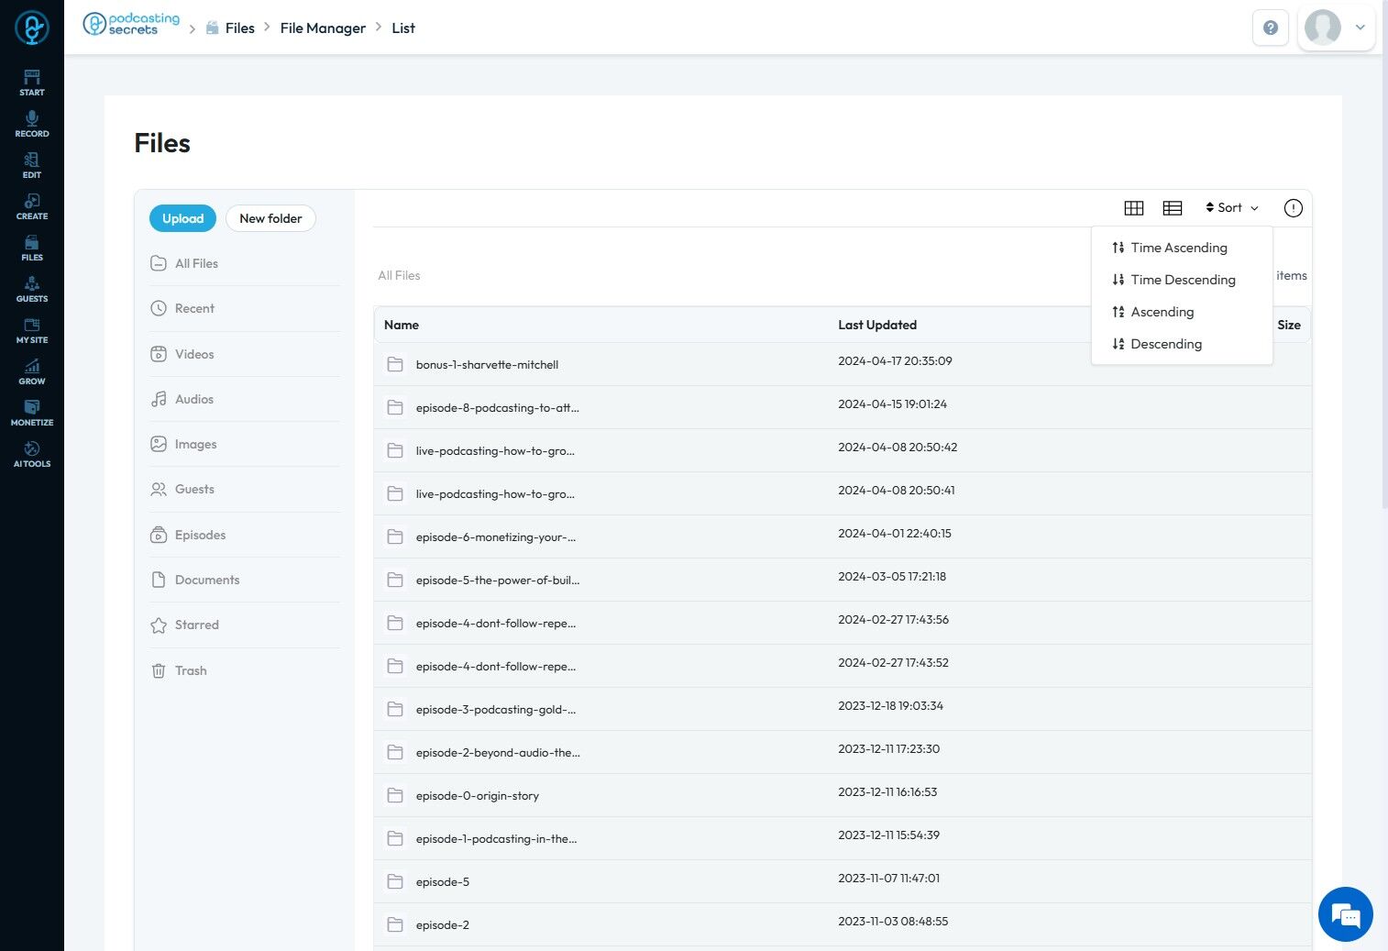
Task: Open the AI TOOLS section
Action: tap(32, 454)
